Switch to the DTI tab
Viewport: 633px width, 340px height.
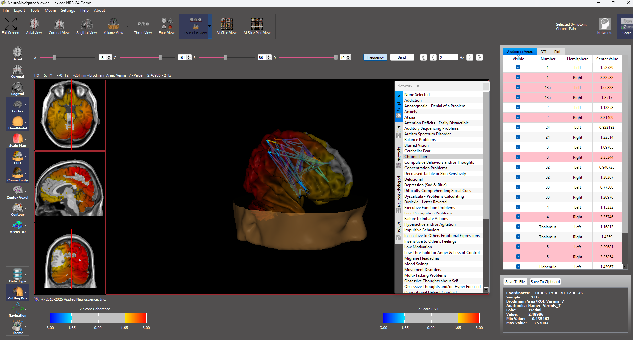pyautogui.click(x=543, y=52)
